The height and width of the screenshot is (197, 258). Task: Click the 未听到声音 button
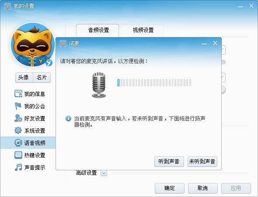point(202,162)
